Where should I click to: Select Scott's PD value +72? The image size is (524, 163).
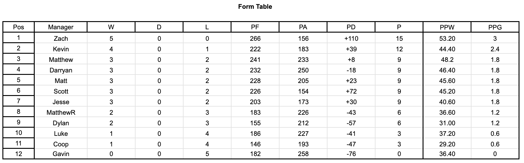(x=351, y=91)
